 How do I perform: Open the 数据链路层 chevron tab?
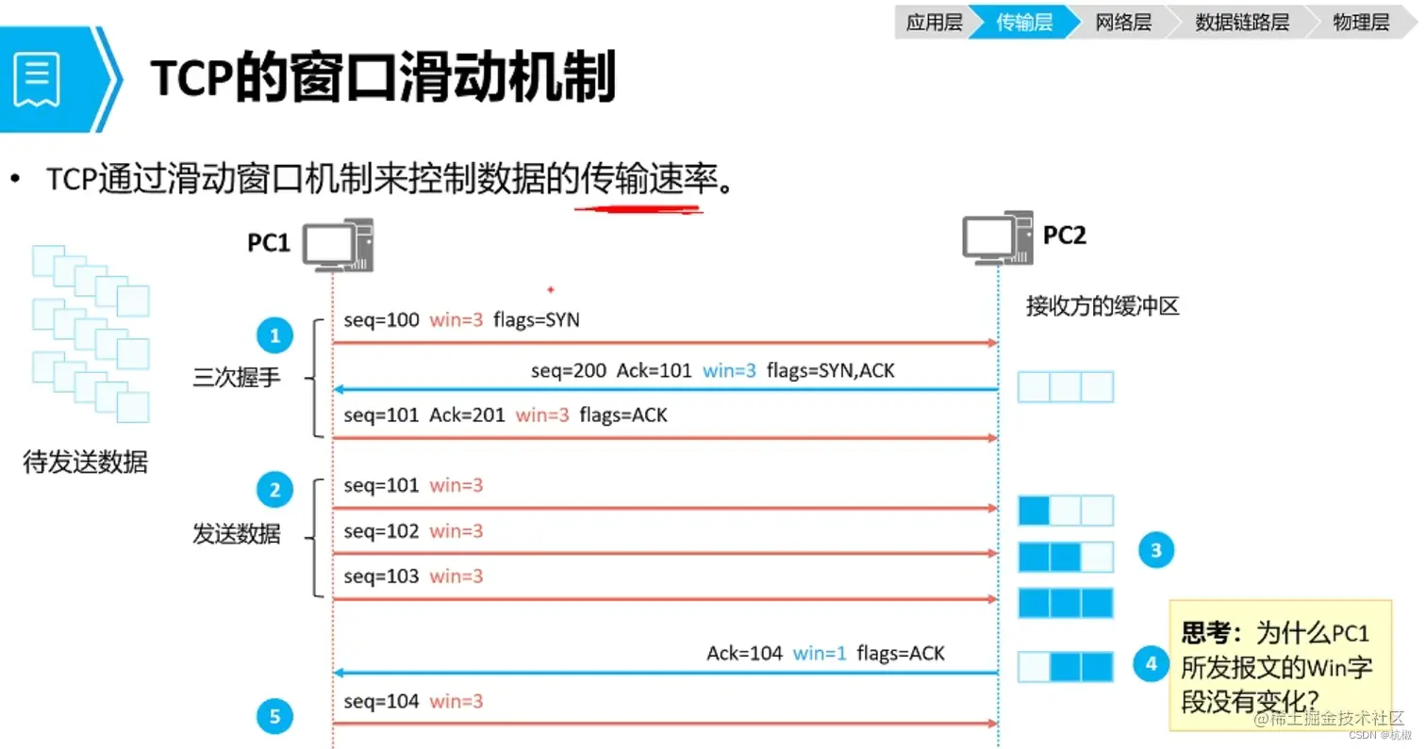1240,21
